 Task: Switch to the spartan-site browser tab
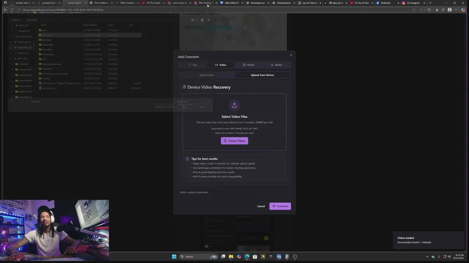pyautogui.click(x=23, y=3)
